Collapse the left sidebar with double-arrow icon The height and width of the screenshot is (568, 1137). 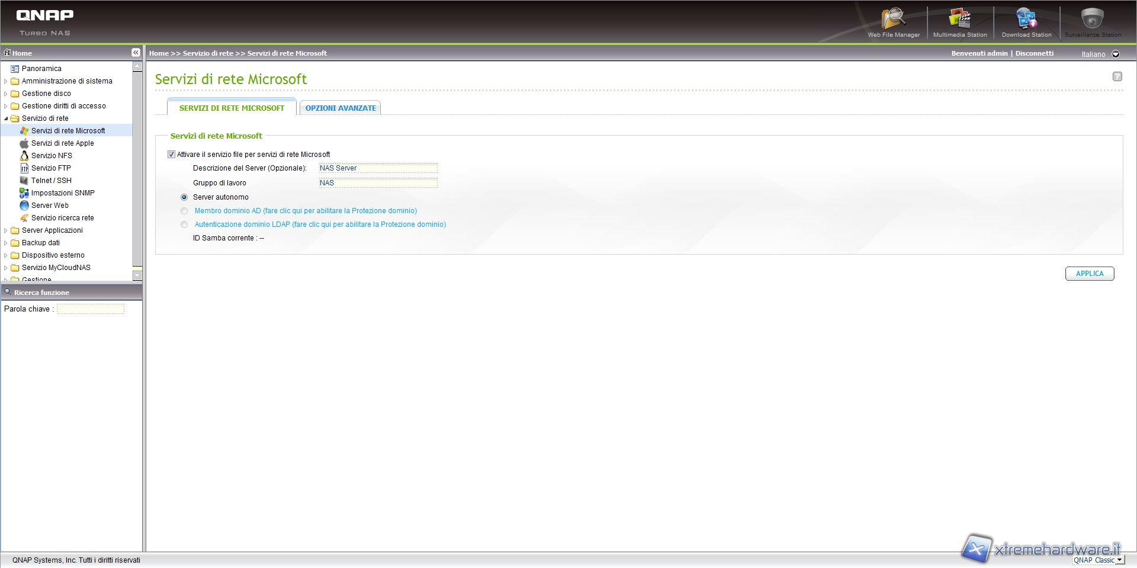(x=136, y=53)
